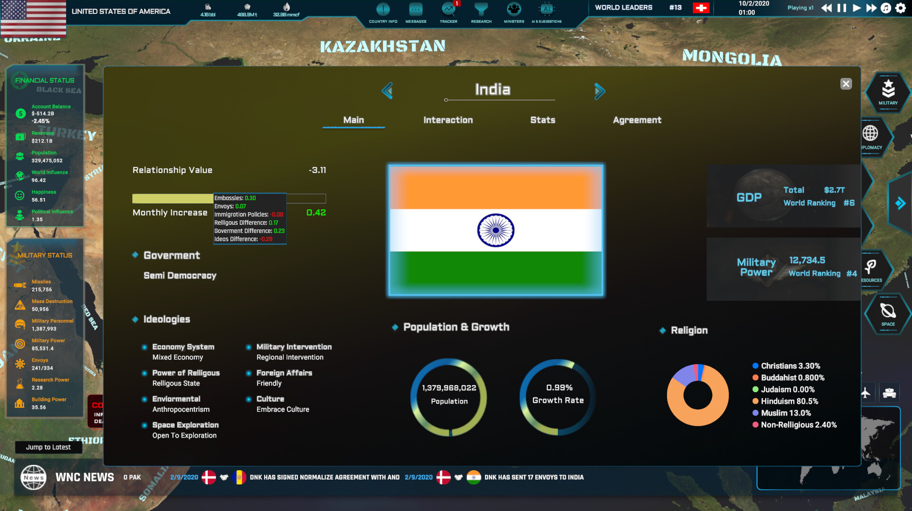912x511 pixels.
Task: Go to previous country with left arrow
Action: pyautogui.click(x=387, y=91)
